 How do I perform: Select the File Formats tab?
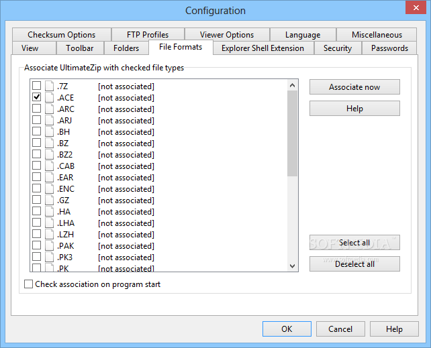pos(181,47)
